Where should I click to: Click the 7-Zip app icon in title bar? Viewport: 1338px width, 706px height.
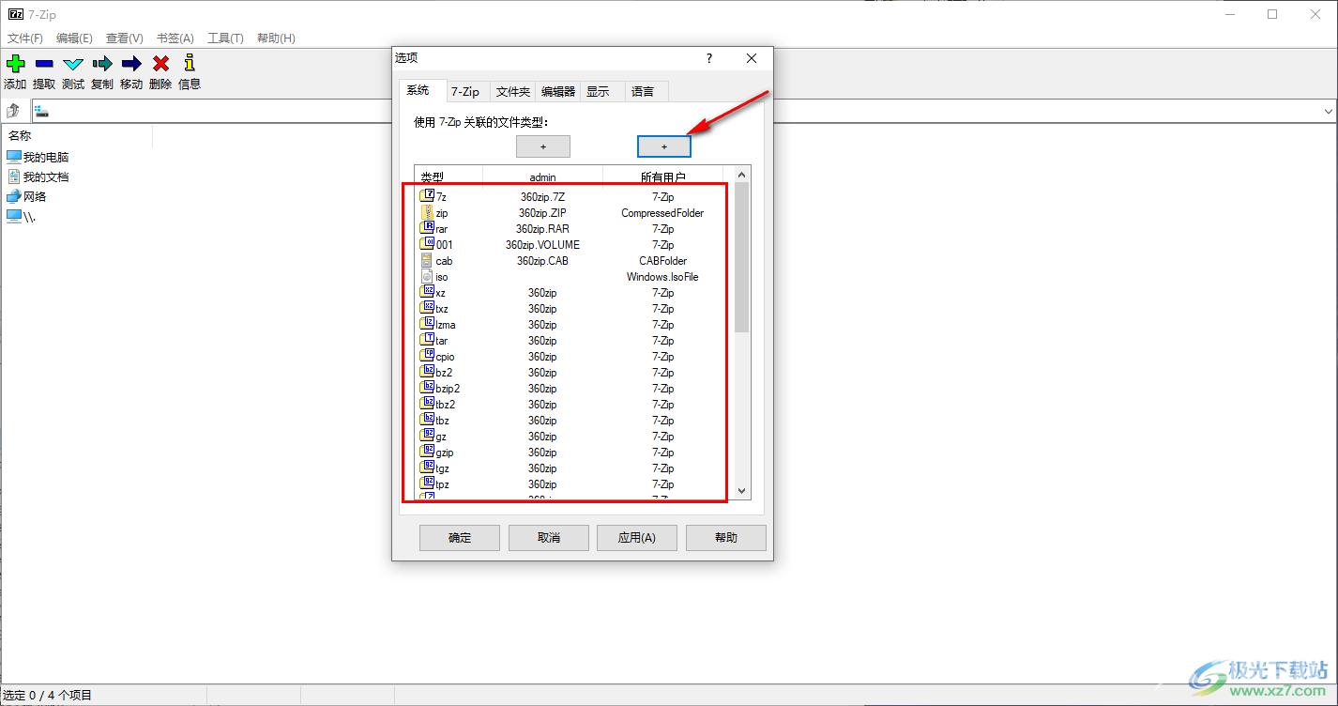pos(16,14)
